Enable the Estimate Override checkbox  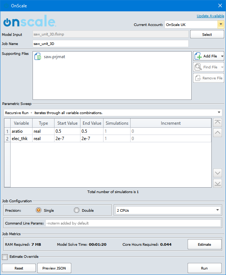(x=5, y=257)
